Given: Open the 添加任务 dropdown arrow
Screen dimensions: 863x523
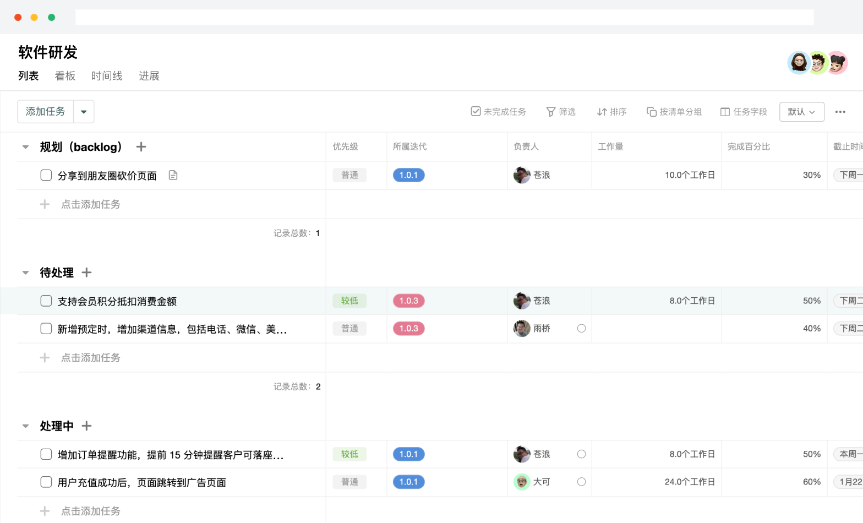Looking at the screenshot, I should 84,112.
